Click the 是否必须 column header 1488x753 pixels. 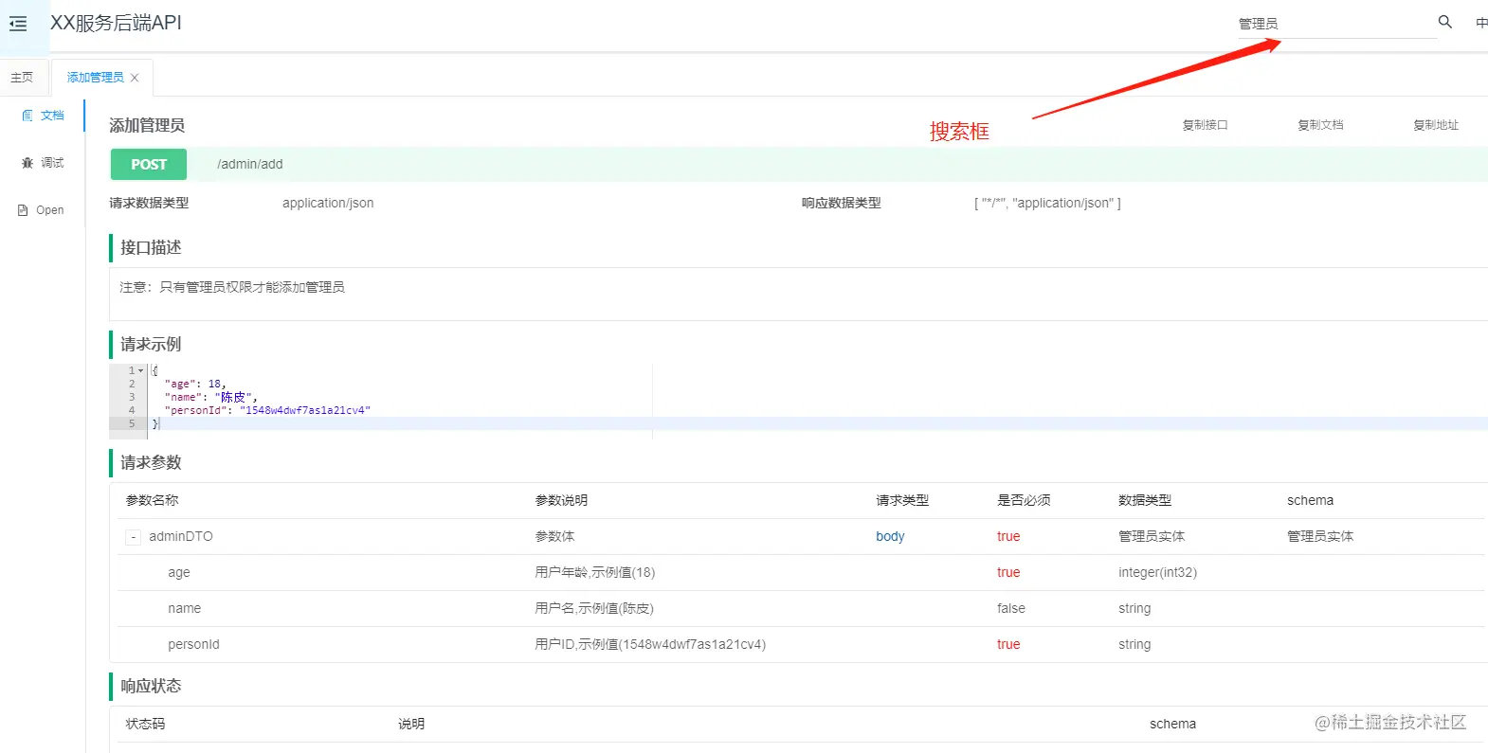[1024, 500]
